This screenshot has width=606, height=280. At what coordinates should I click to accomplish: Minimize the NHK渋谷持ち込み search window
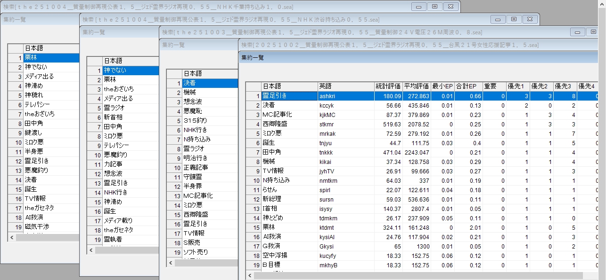(x=497, y=19)
